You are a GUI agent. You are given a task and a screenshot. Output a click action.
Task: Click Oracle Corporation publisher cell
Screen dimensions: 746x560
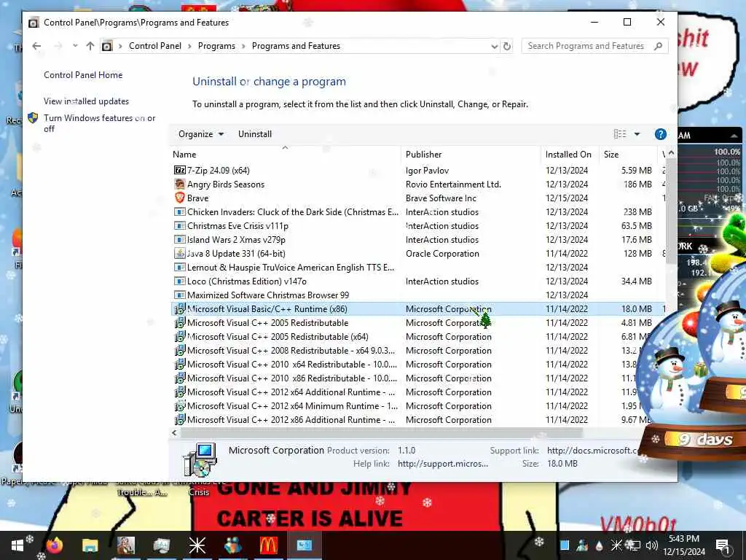pos(442,253)
